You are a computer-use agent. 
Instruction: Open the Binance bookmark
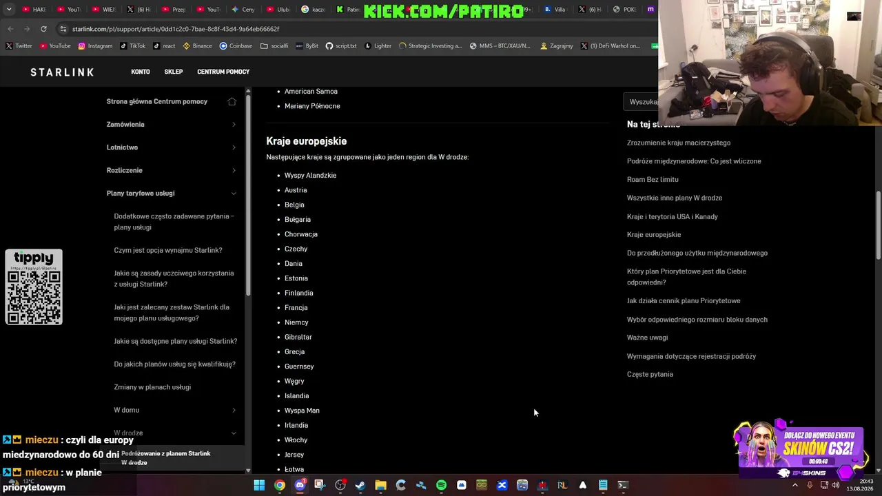click(x=197, y=46)
